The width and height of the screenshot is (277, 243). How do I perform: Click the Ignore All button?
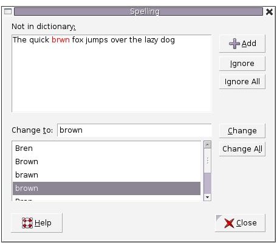tap(242, 82)
